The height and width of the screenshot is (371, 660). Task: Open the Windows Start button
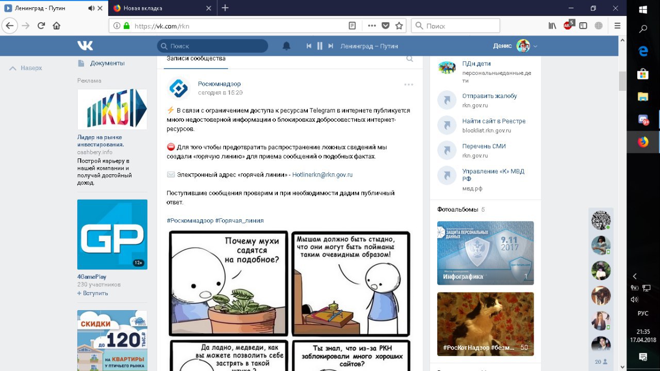coord(643,9)
